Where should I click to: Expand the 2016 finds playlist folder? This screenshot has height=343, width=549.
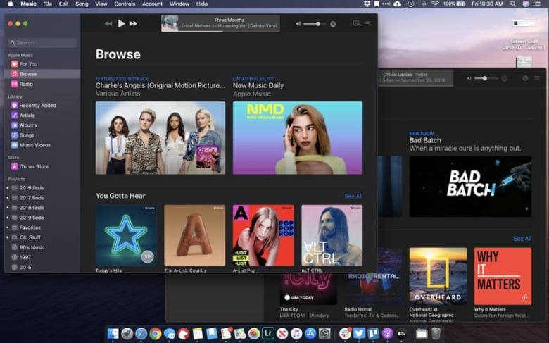tap(8, 188)
